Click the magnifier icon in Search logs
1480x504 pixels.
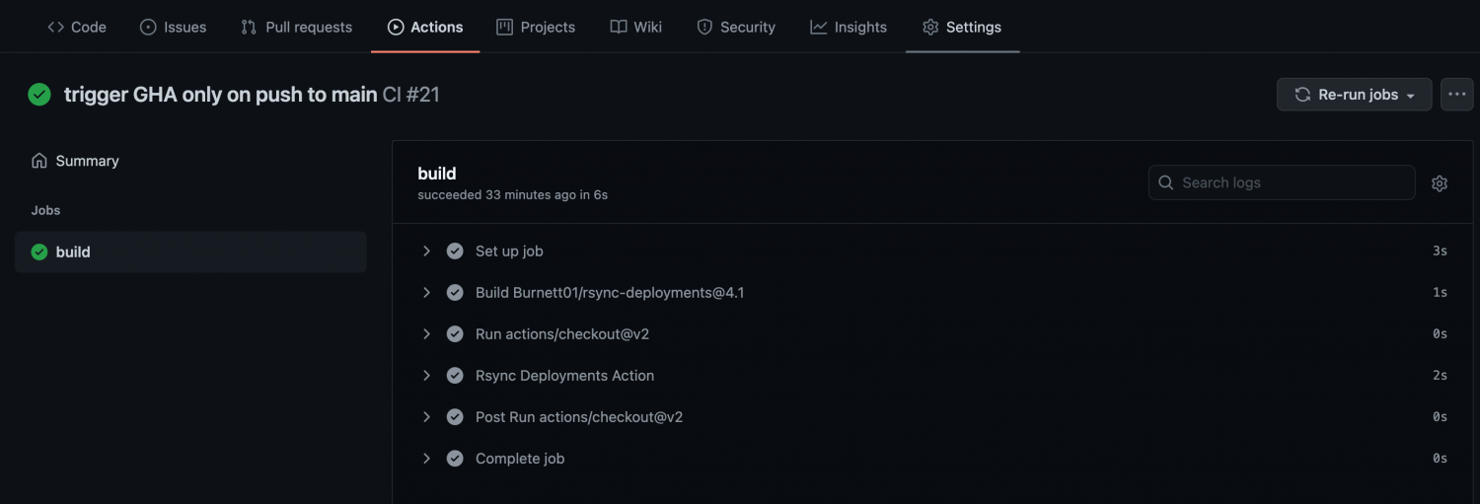tap(1166, 182)
